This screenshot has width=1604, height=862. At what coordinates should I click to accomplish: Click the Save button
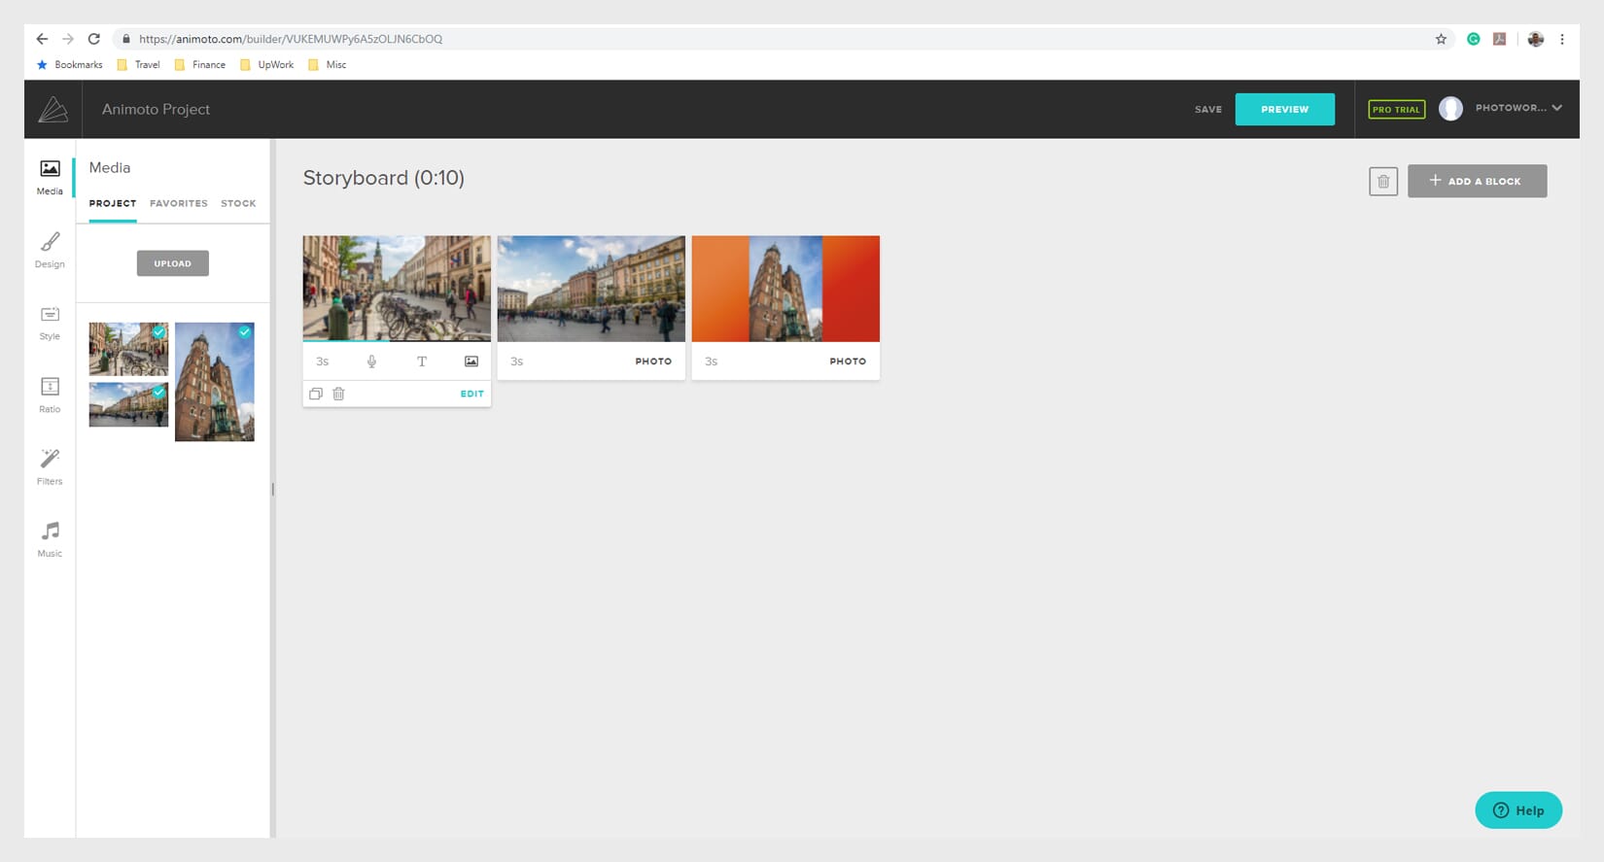click(x=1208, y=109)
